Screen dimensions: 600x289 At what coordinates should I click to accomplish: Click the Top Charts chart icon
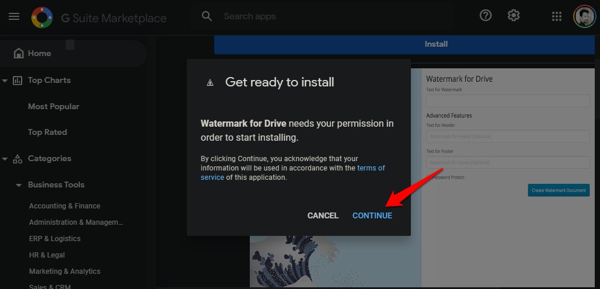tap(18, 81)
